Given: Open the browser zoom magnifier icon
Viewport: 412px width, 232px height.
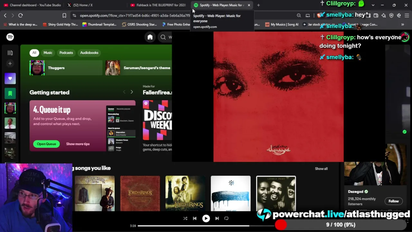Looking at the screenshot, I should coord(299,15).
